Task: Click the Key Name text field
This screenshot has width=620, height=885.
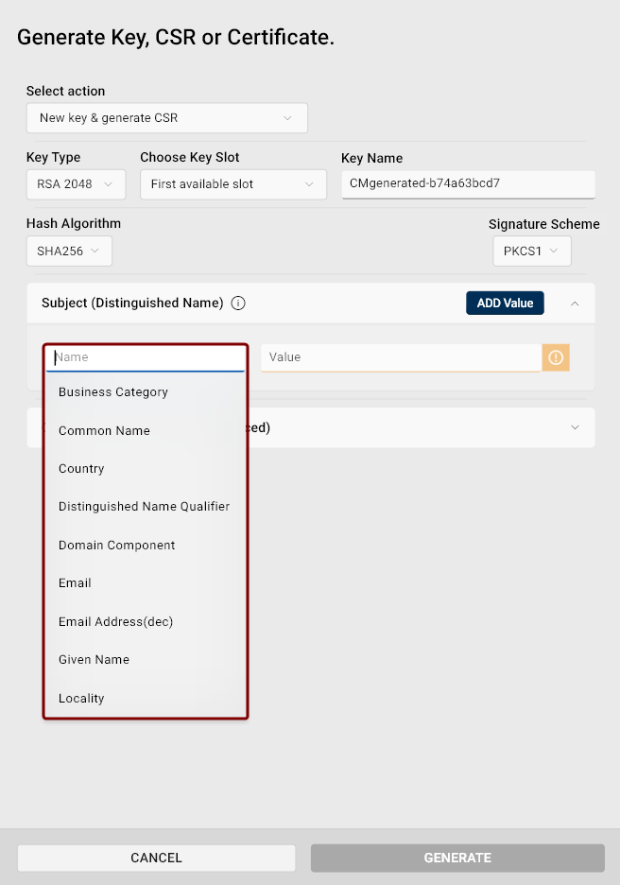Action: pos(468,184)
